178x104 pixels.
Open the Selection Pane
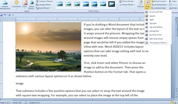coord(158,8)
